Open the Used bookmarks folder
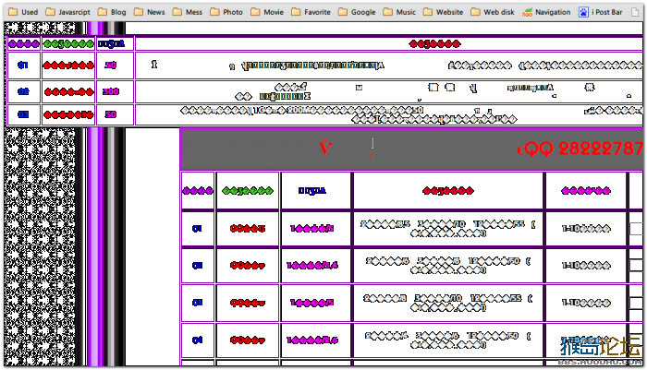 coord(23,12)
